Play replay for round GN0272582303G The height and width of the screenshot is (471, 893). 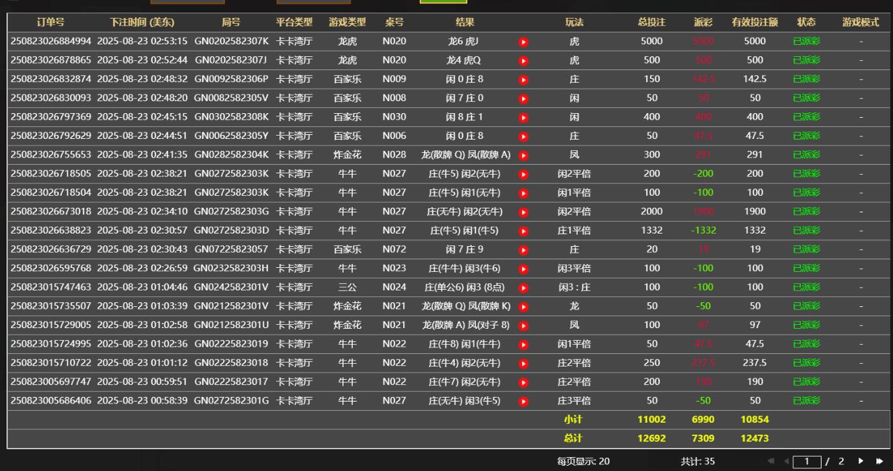pos(524,212)
